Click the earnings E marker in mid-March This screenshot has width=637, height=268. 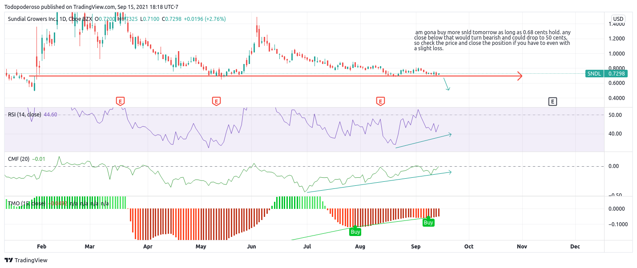pyautogui.click(x=120, y=101)
